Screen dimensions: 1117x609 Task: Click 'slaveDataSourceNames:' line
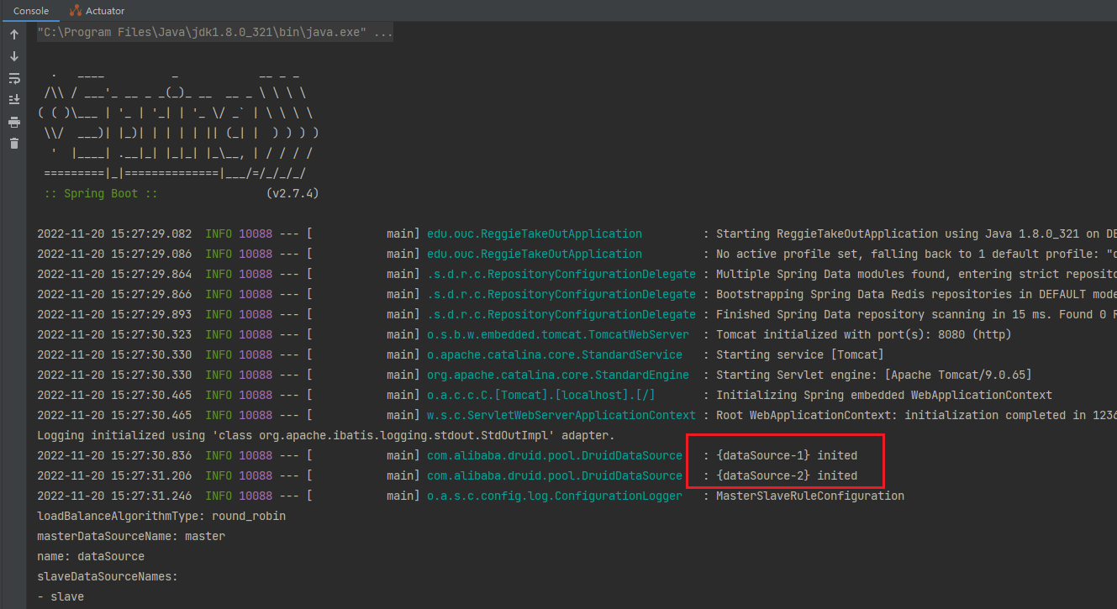(108, 576)
